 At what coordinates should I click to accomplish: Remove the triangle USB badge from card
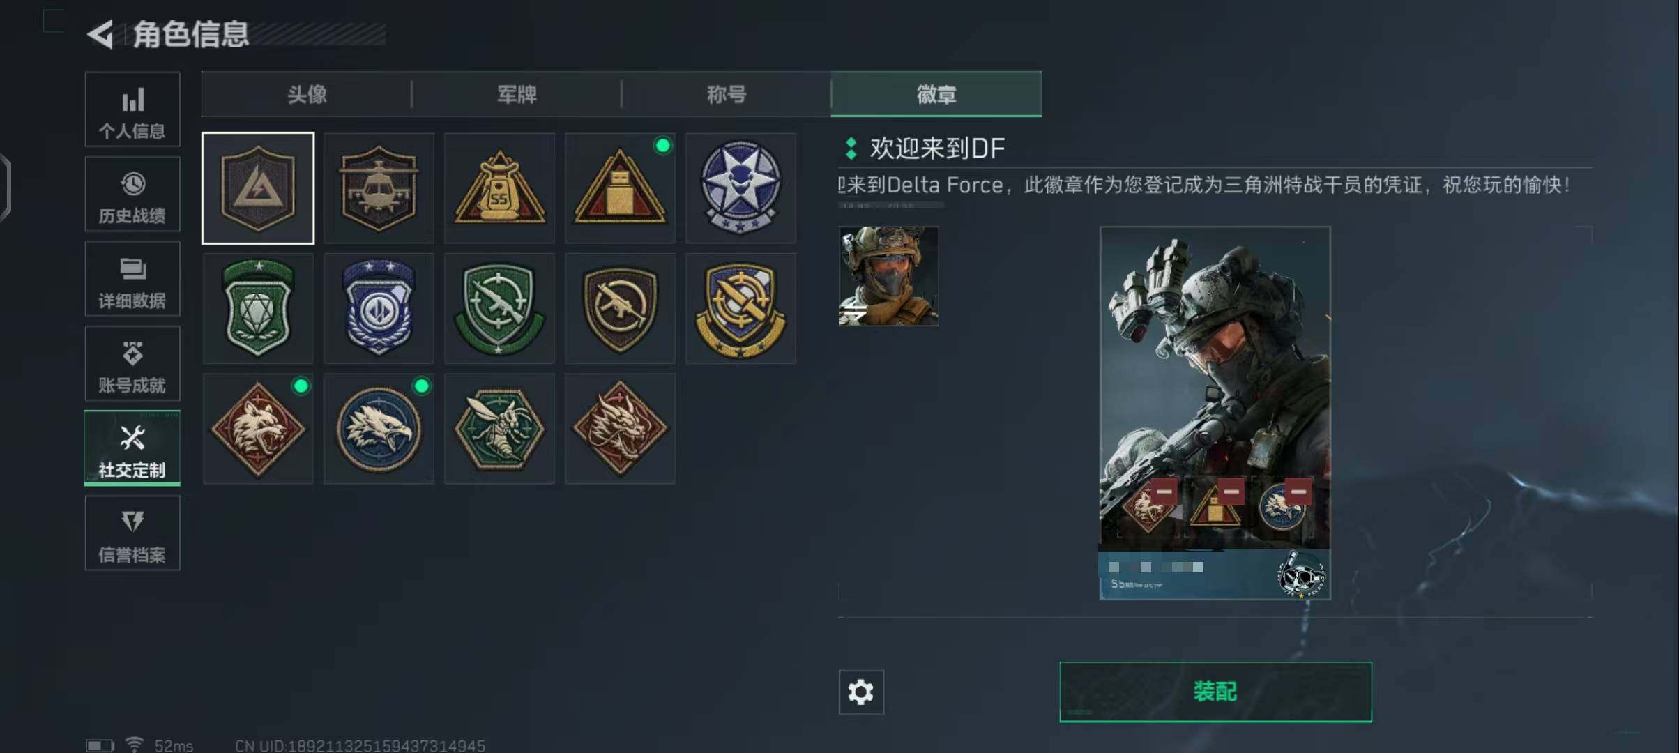pos(1231,492)
